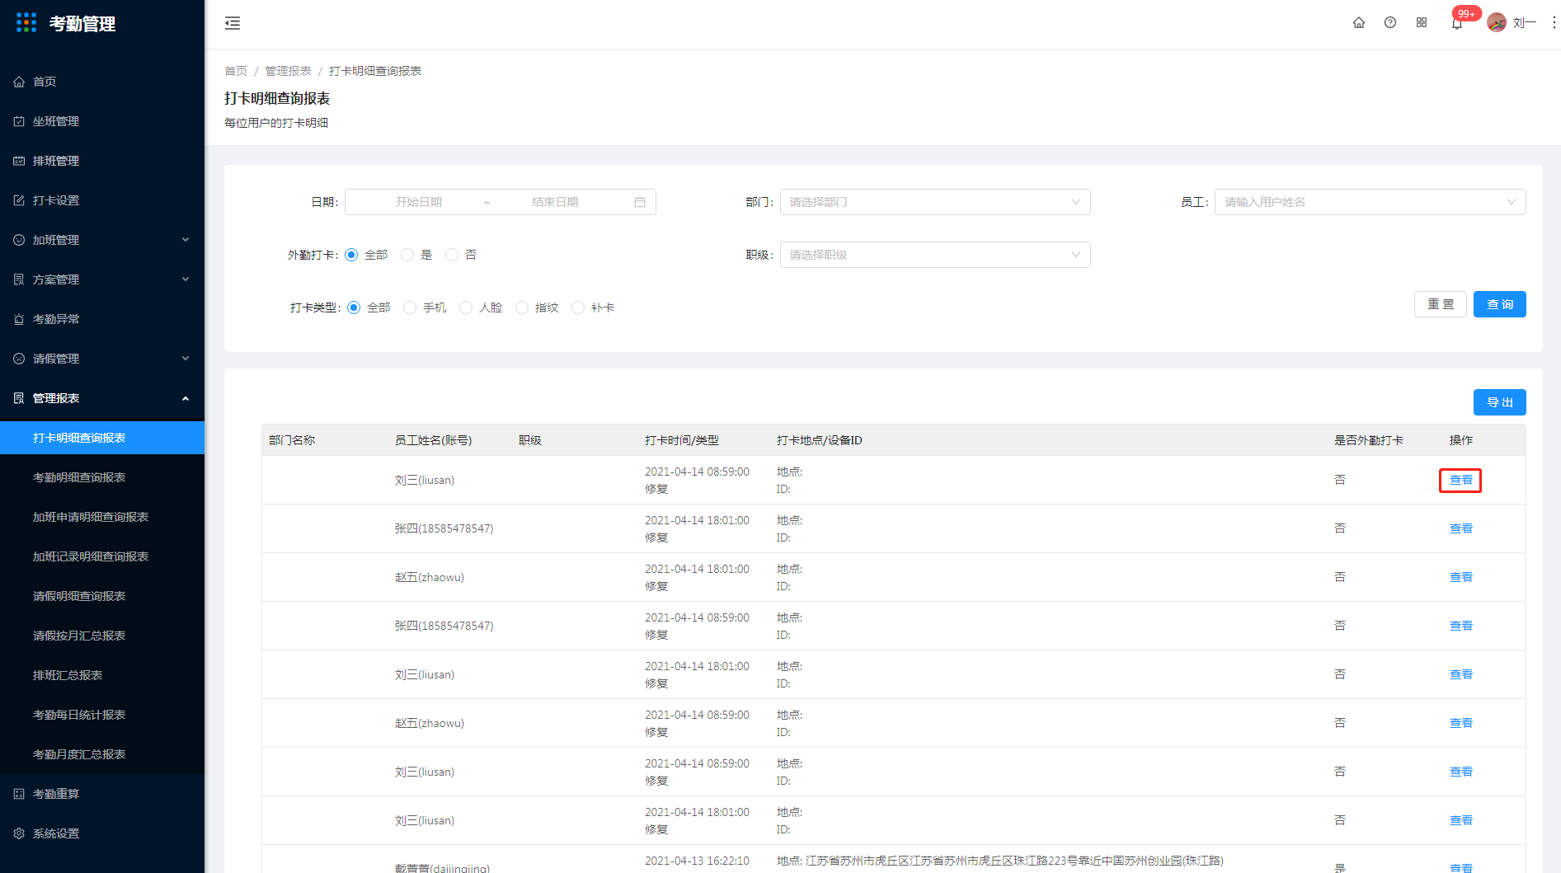
Task: Select 外勤打卡 否 radio
Action: [x=452, y=255]
